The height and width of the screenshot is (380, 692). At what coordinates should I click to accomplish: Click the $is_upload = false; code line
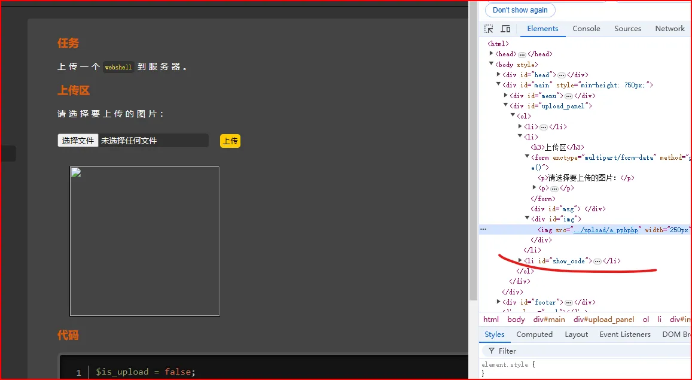145,372
